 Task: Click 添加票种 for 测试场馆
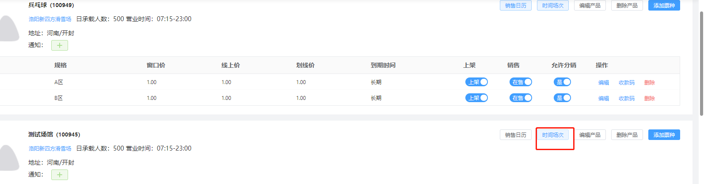664,135
